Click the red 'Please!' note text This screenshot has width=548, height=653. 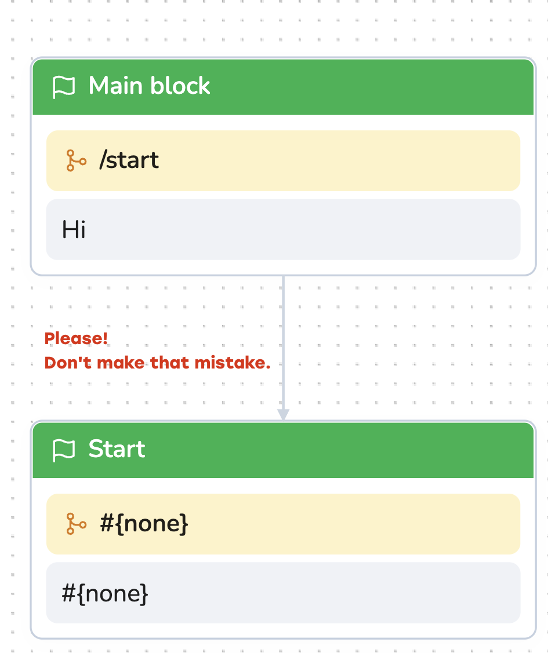pos(77,338)
